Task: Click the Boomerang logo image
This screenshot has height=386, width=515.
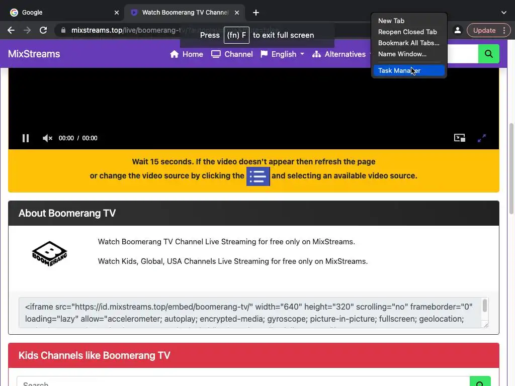Action: pyautogui.click(x=50, y=253)
